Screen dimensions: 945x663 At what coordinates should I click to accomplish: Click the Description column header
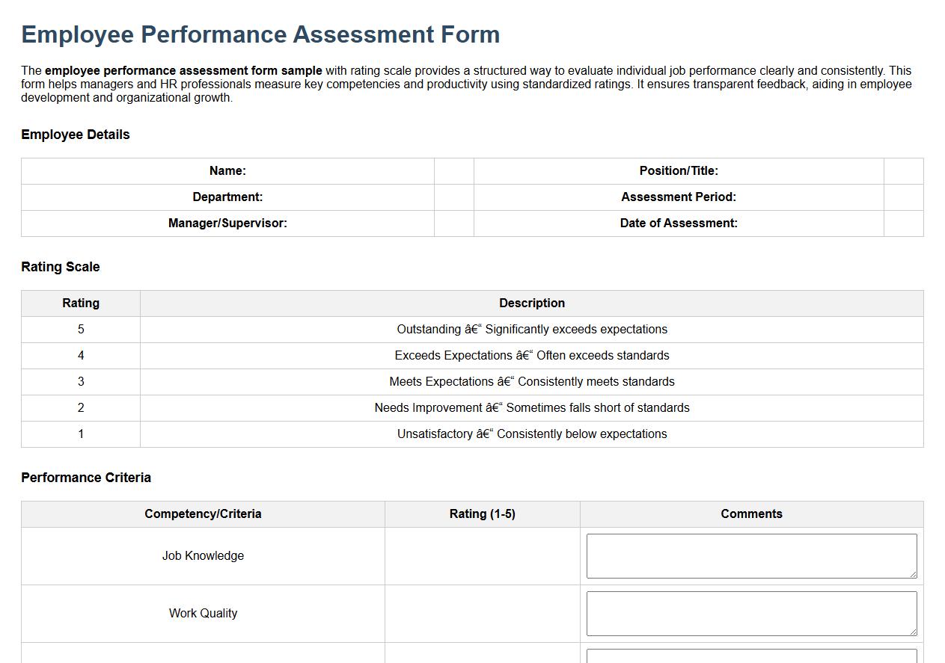532,303
